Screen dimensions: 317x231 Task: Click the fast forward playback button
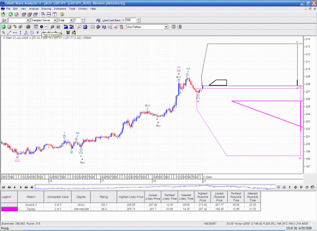point(26,187)
